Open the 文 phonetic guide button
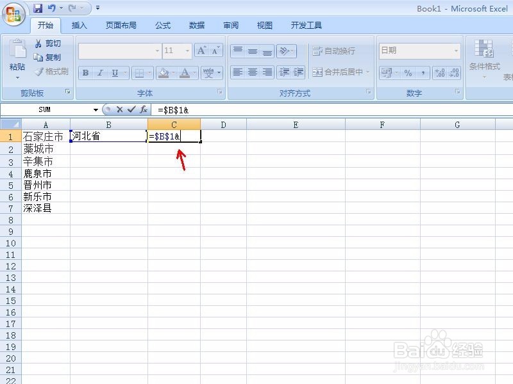Screen dimensions: 513x384 point(208,72)
